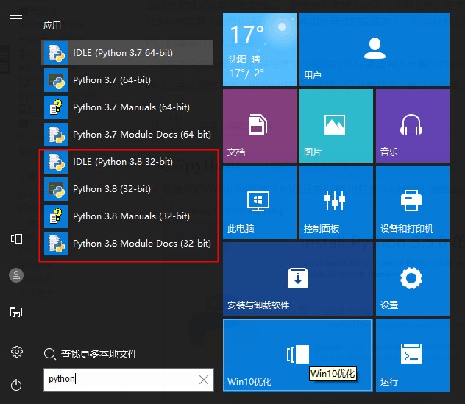The image size is (465, 404).
Task: Click the Python 3.7 Manuals help icon
Action: (x=56, y=107)
